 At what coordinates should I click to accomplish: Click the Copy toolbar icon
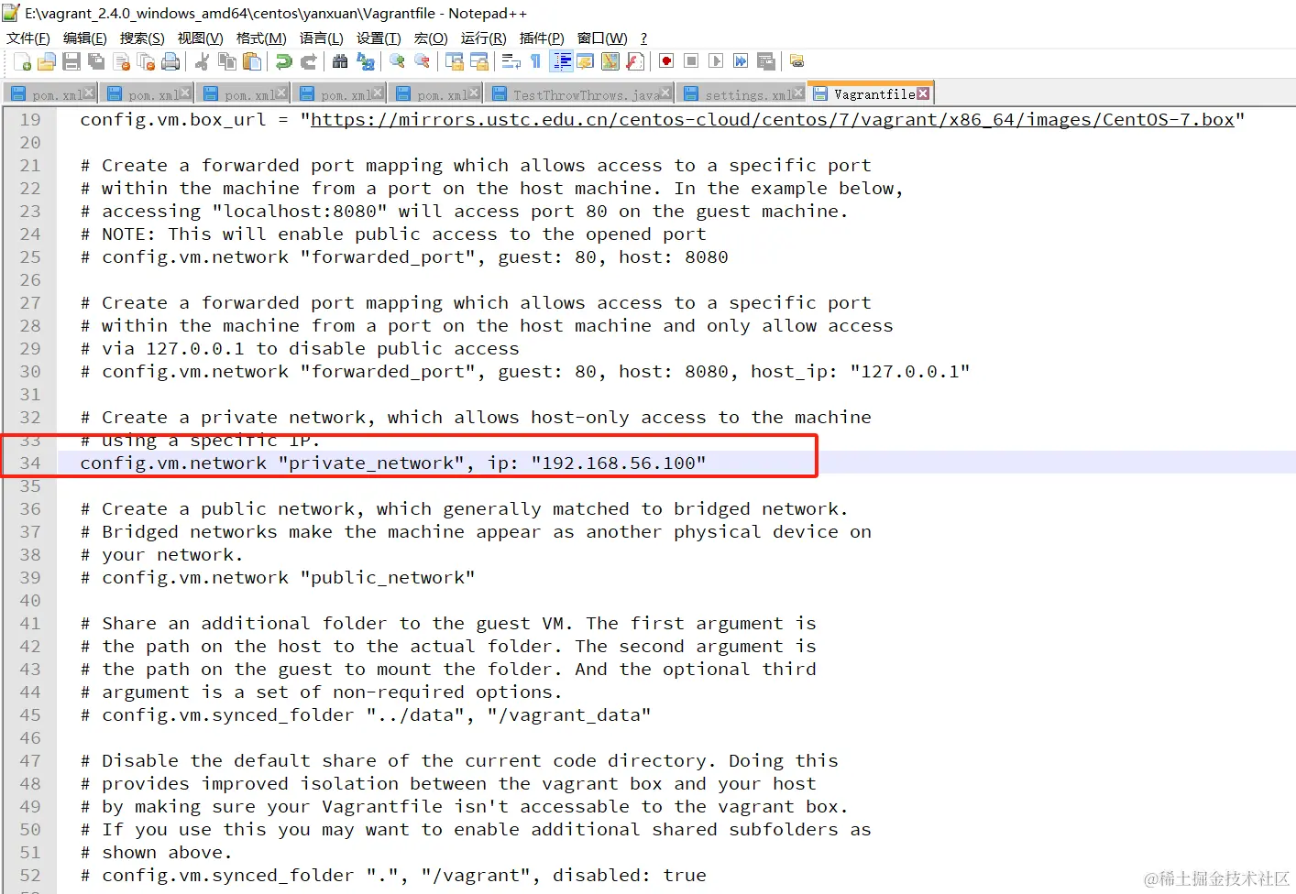pos(227,61)
